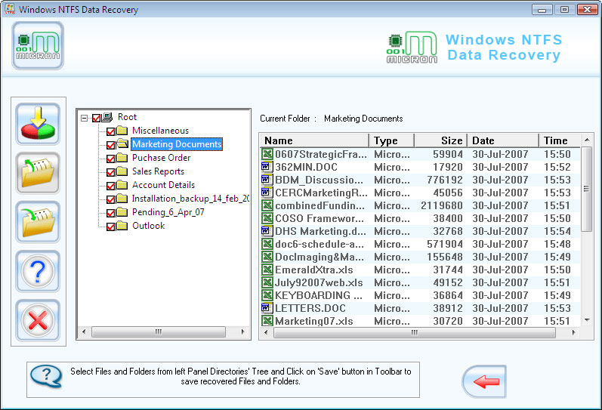Toggle the Installation_backup_14_feb checkbox

coord(110,199)
